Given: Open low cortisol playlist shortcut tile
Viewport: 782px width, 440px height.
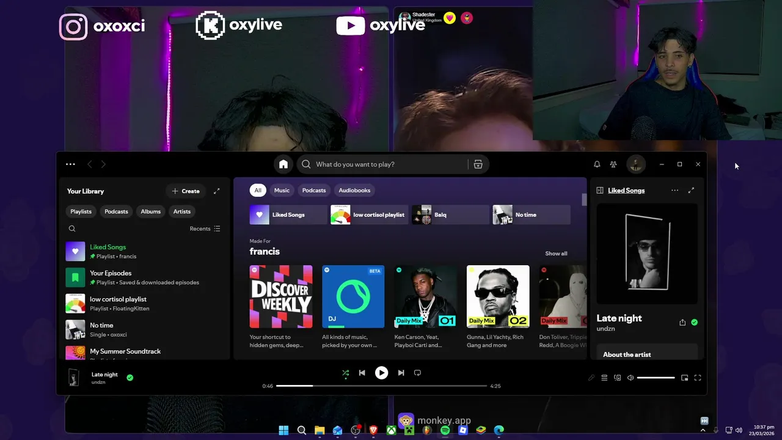Looking at the screenshot, I should tap(370, 215).
